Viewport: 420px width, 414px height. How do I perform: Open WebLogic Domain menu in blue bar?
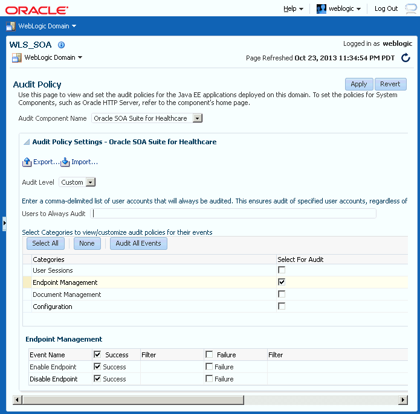[x=47, y=26]
